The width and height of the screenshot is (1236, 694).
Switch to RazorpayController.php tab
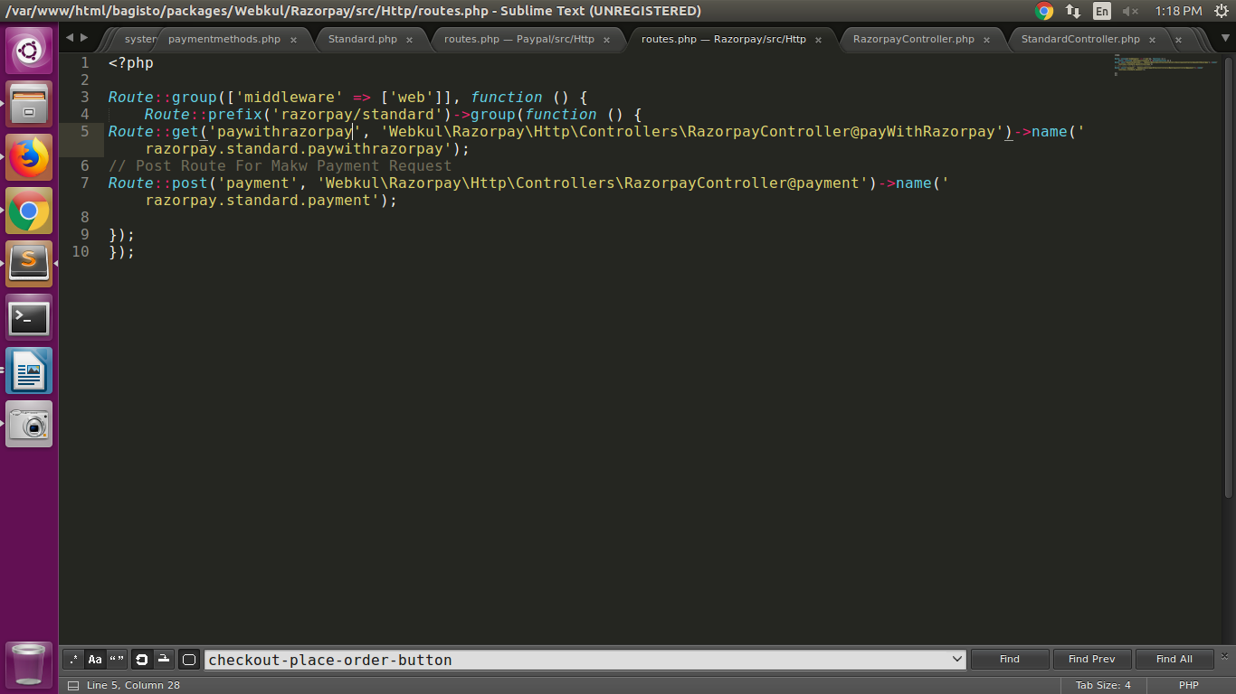(913, 40)
